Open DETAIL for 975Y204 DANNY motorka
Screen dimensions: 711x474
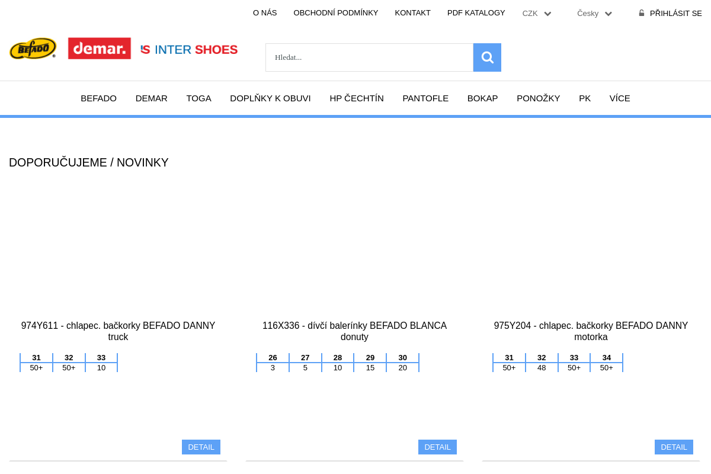click(x=674, y=447)
